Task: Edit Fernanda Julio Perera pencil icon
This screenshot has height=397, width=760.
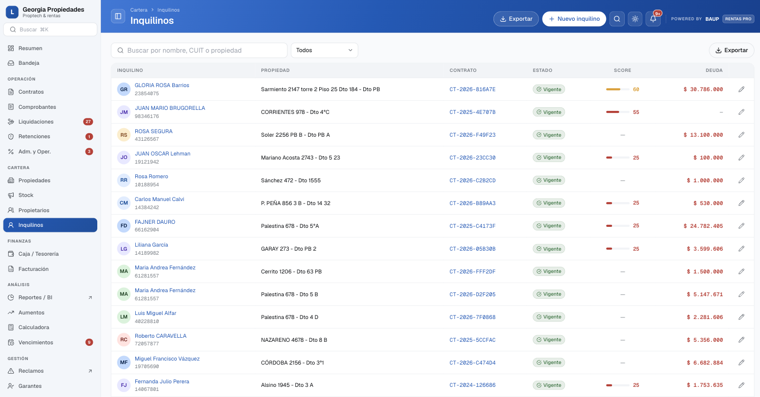Action: click(x=741, y=385)
